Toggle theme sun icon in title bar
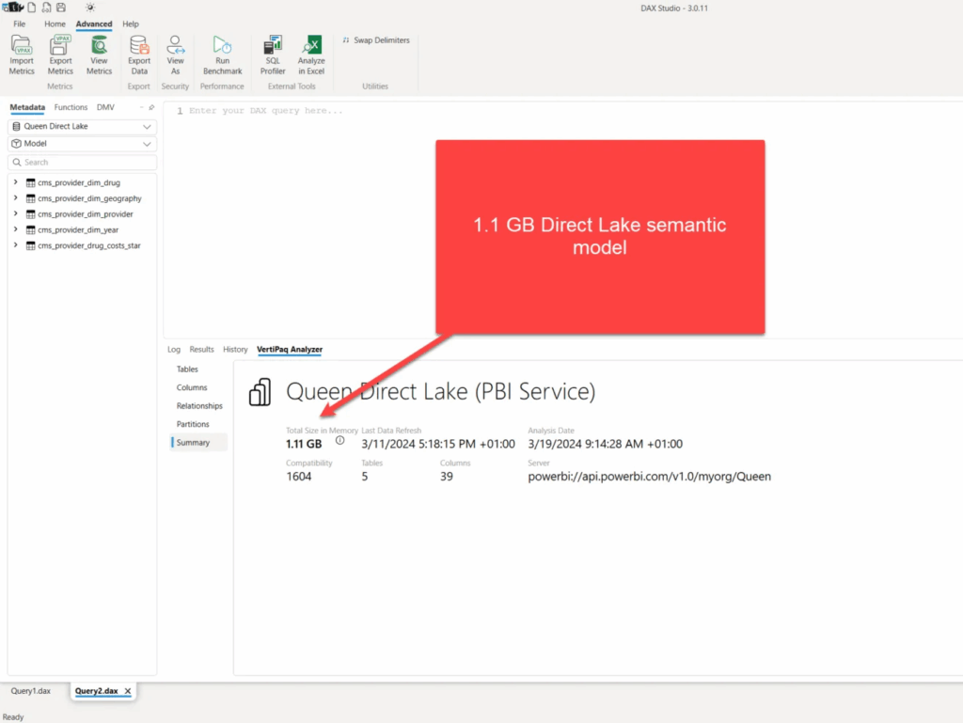Image resolution: width=963 pixels, height=723 pixels. (x=90, y=8)
